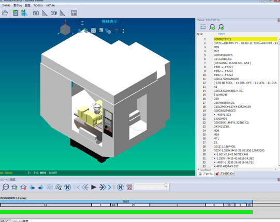Click the fit-all view icon in the viewport
This screenshot has width=280, height=222.
pyautogui.click(x=94, y=30)
